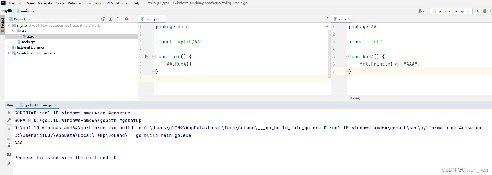Collapse the mylib root folder

(x=8, y=25)
